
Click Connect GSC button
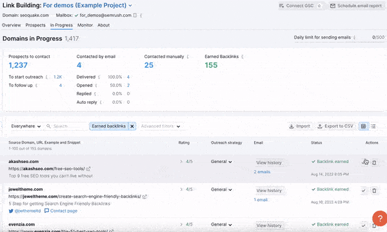click(301, 6)
